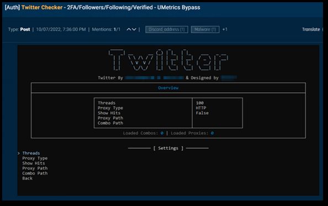Click the HTTP proxy type value
The width and height of the screenshot is (328, 206).
pos(201,108)
